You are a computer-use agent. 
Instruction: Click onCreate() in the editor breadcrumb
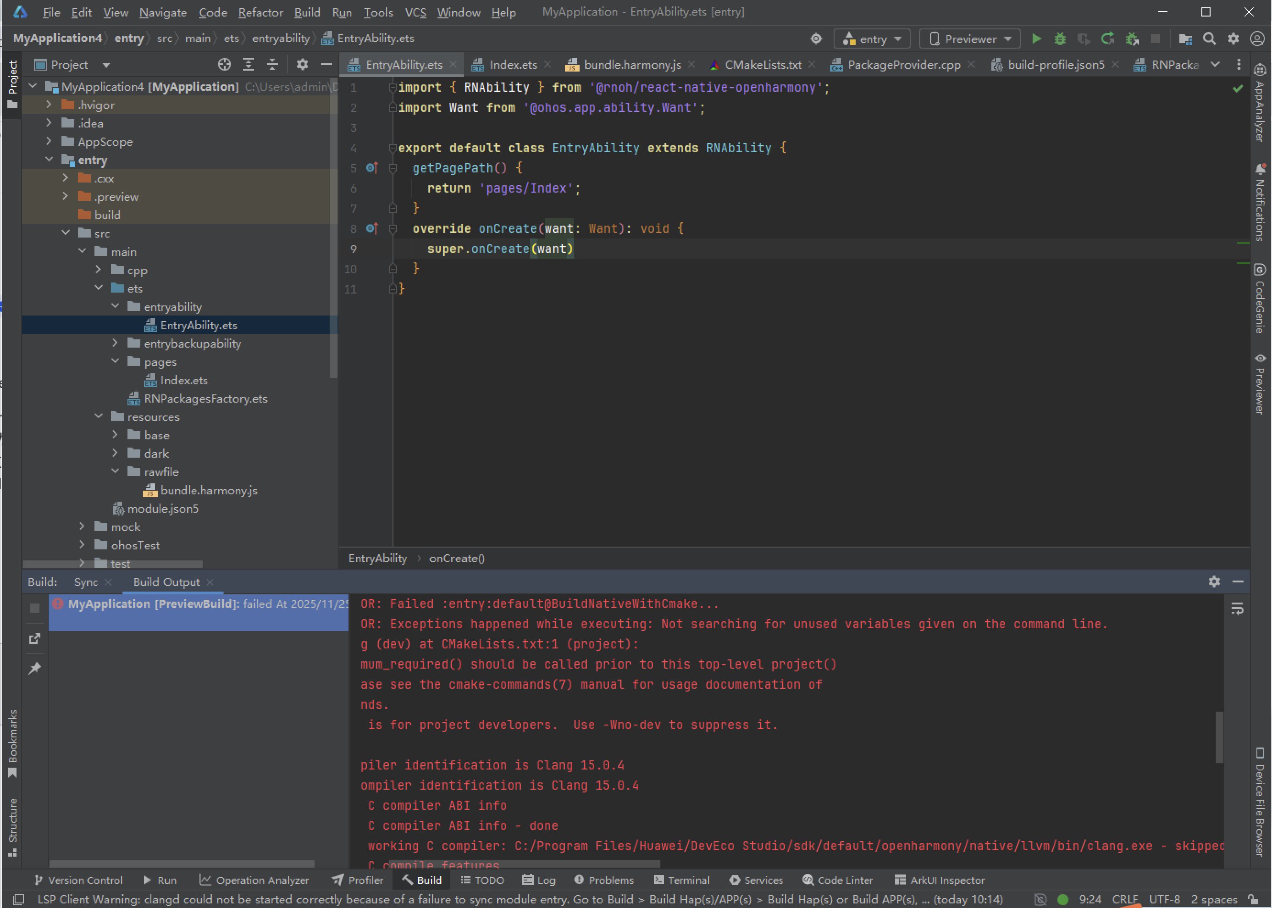tap(456, 558)
